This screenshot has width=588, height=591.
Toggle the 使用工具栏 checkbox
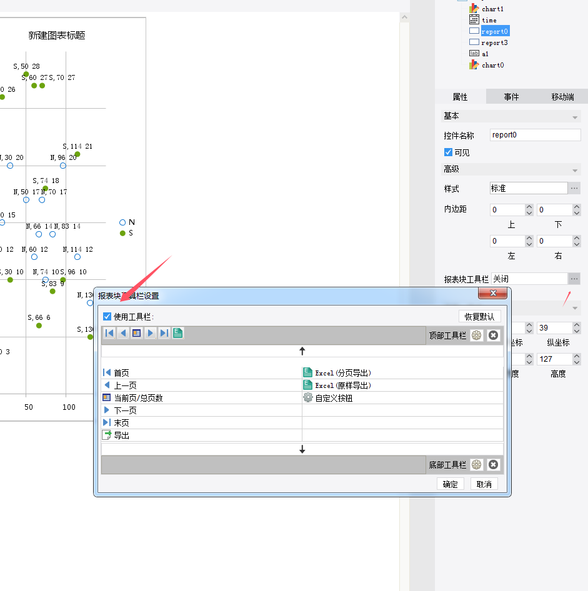pos(107,316)
